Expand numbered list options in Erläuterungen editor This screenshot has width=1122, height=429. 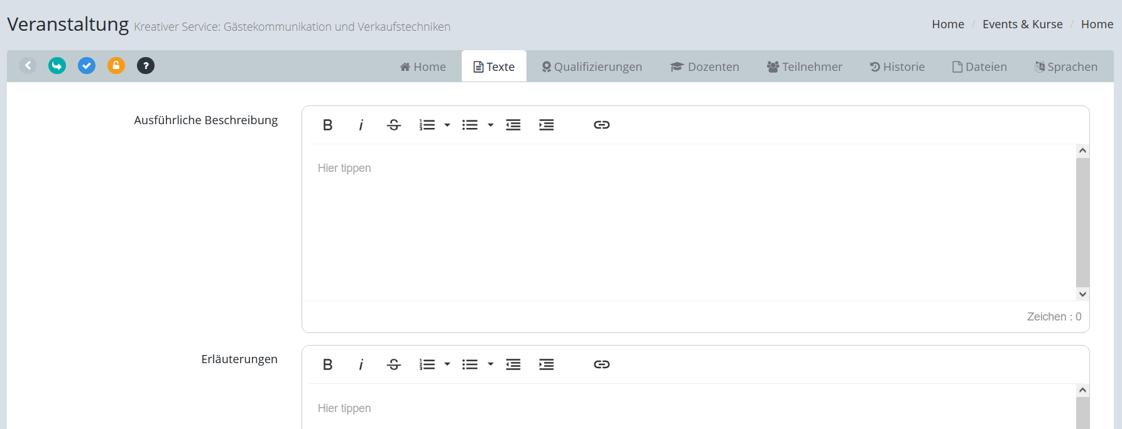[447, 364]
